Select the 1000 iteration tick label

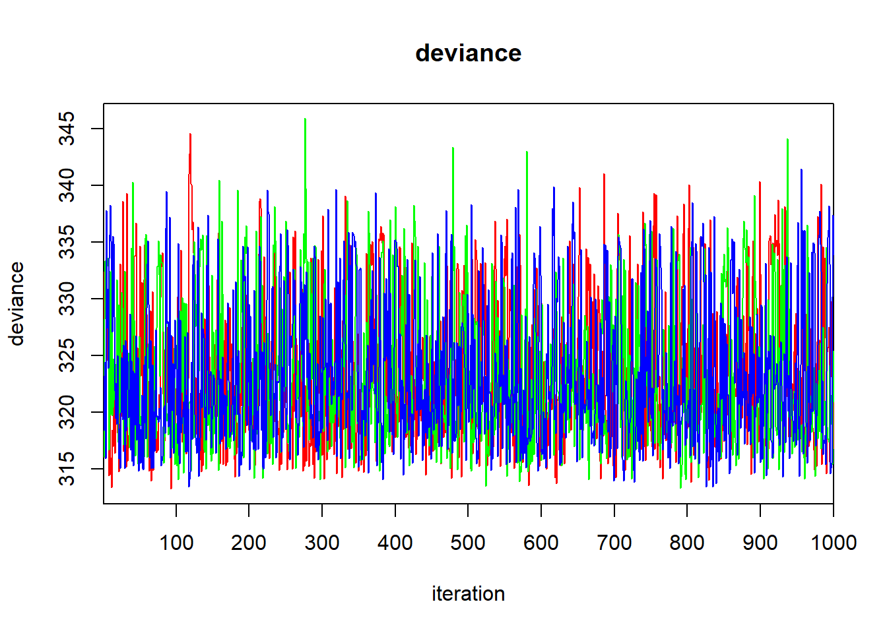pos(833,543)
